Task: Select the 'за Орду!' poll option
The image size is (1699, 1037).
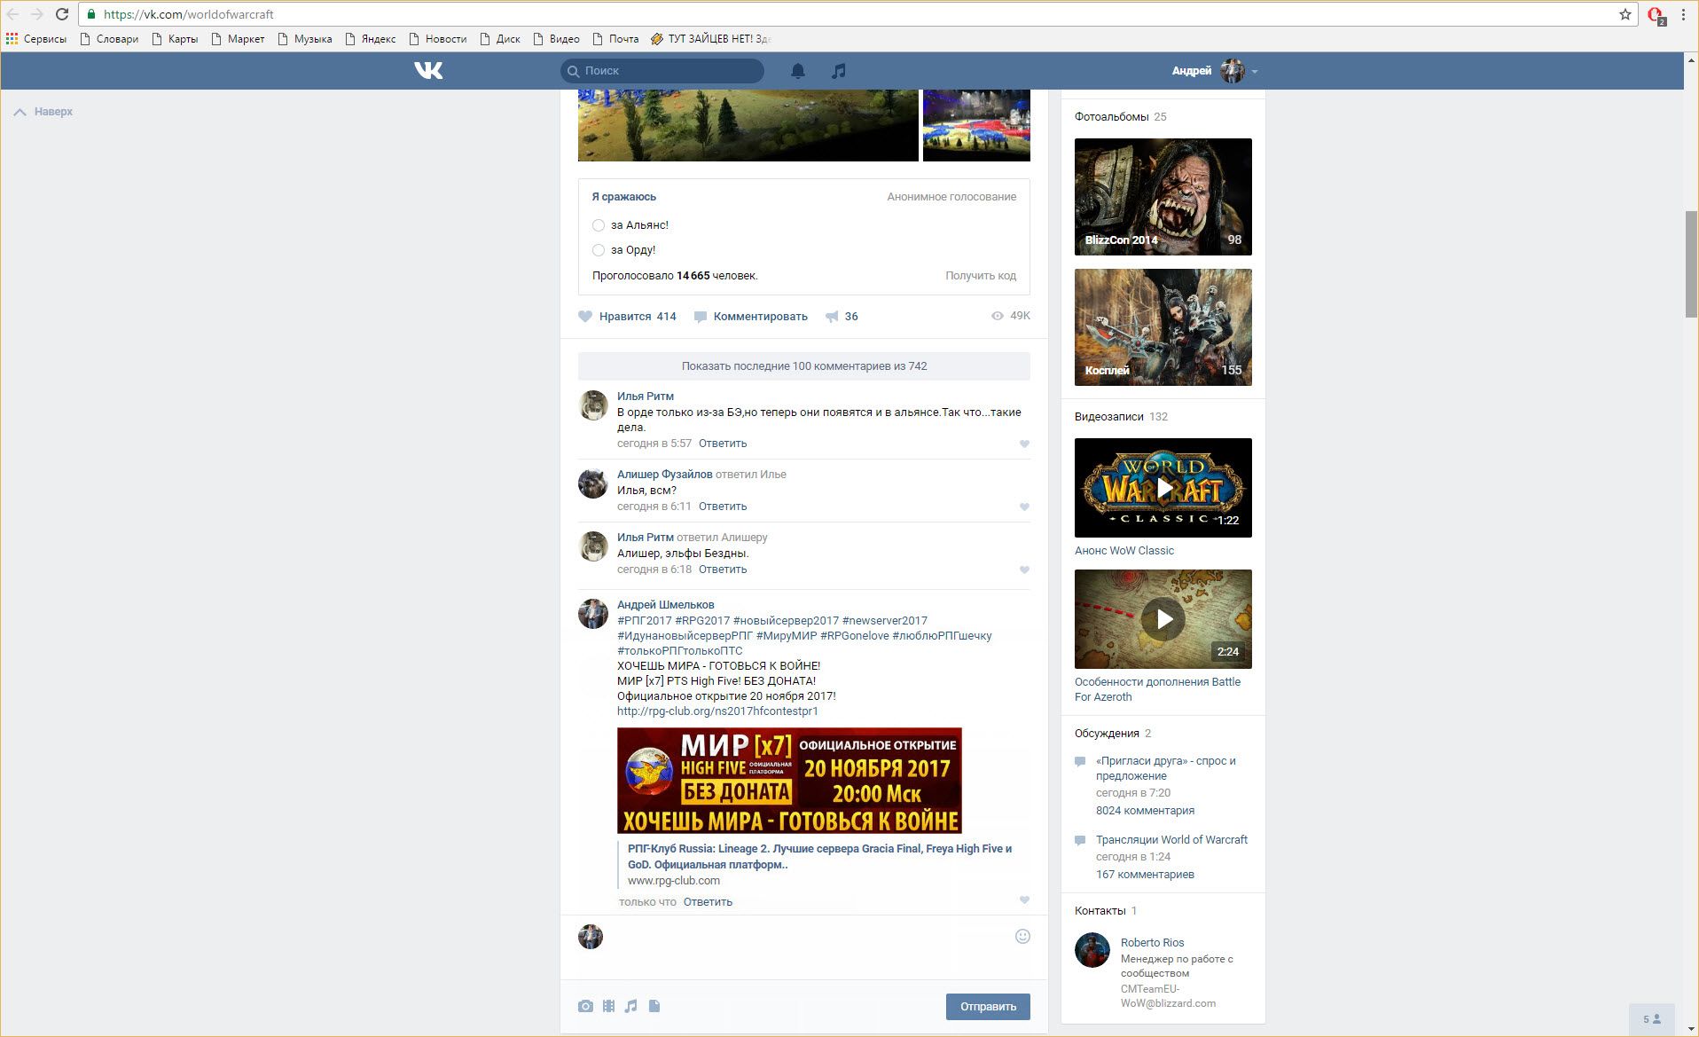Action: click(x=599, y=250)
